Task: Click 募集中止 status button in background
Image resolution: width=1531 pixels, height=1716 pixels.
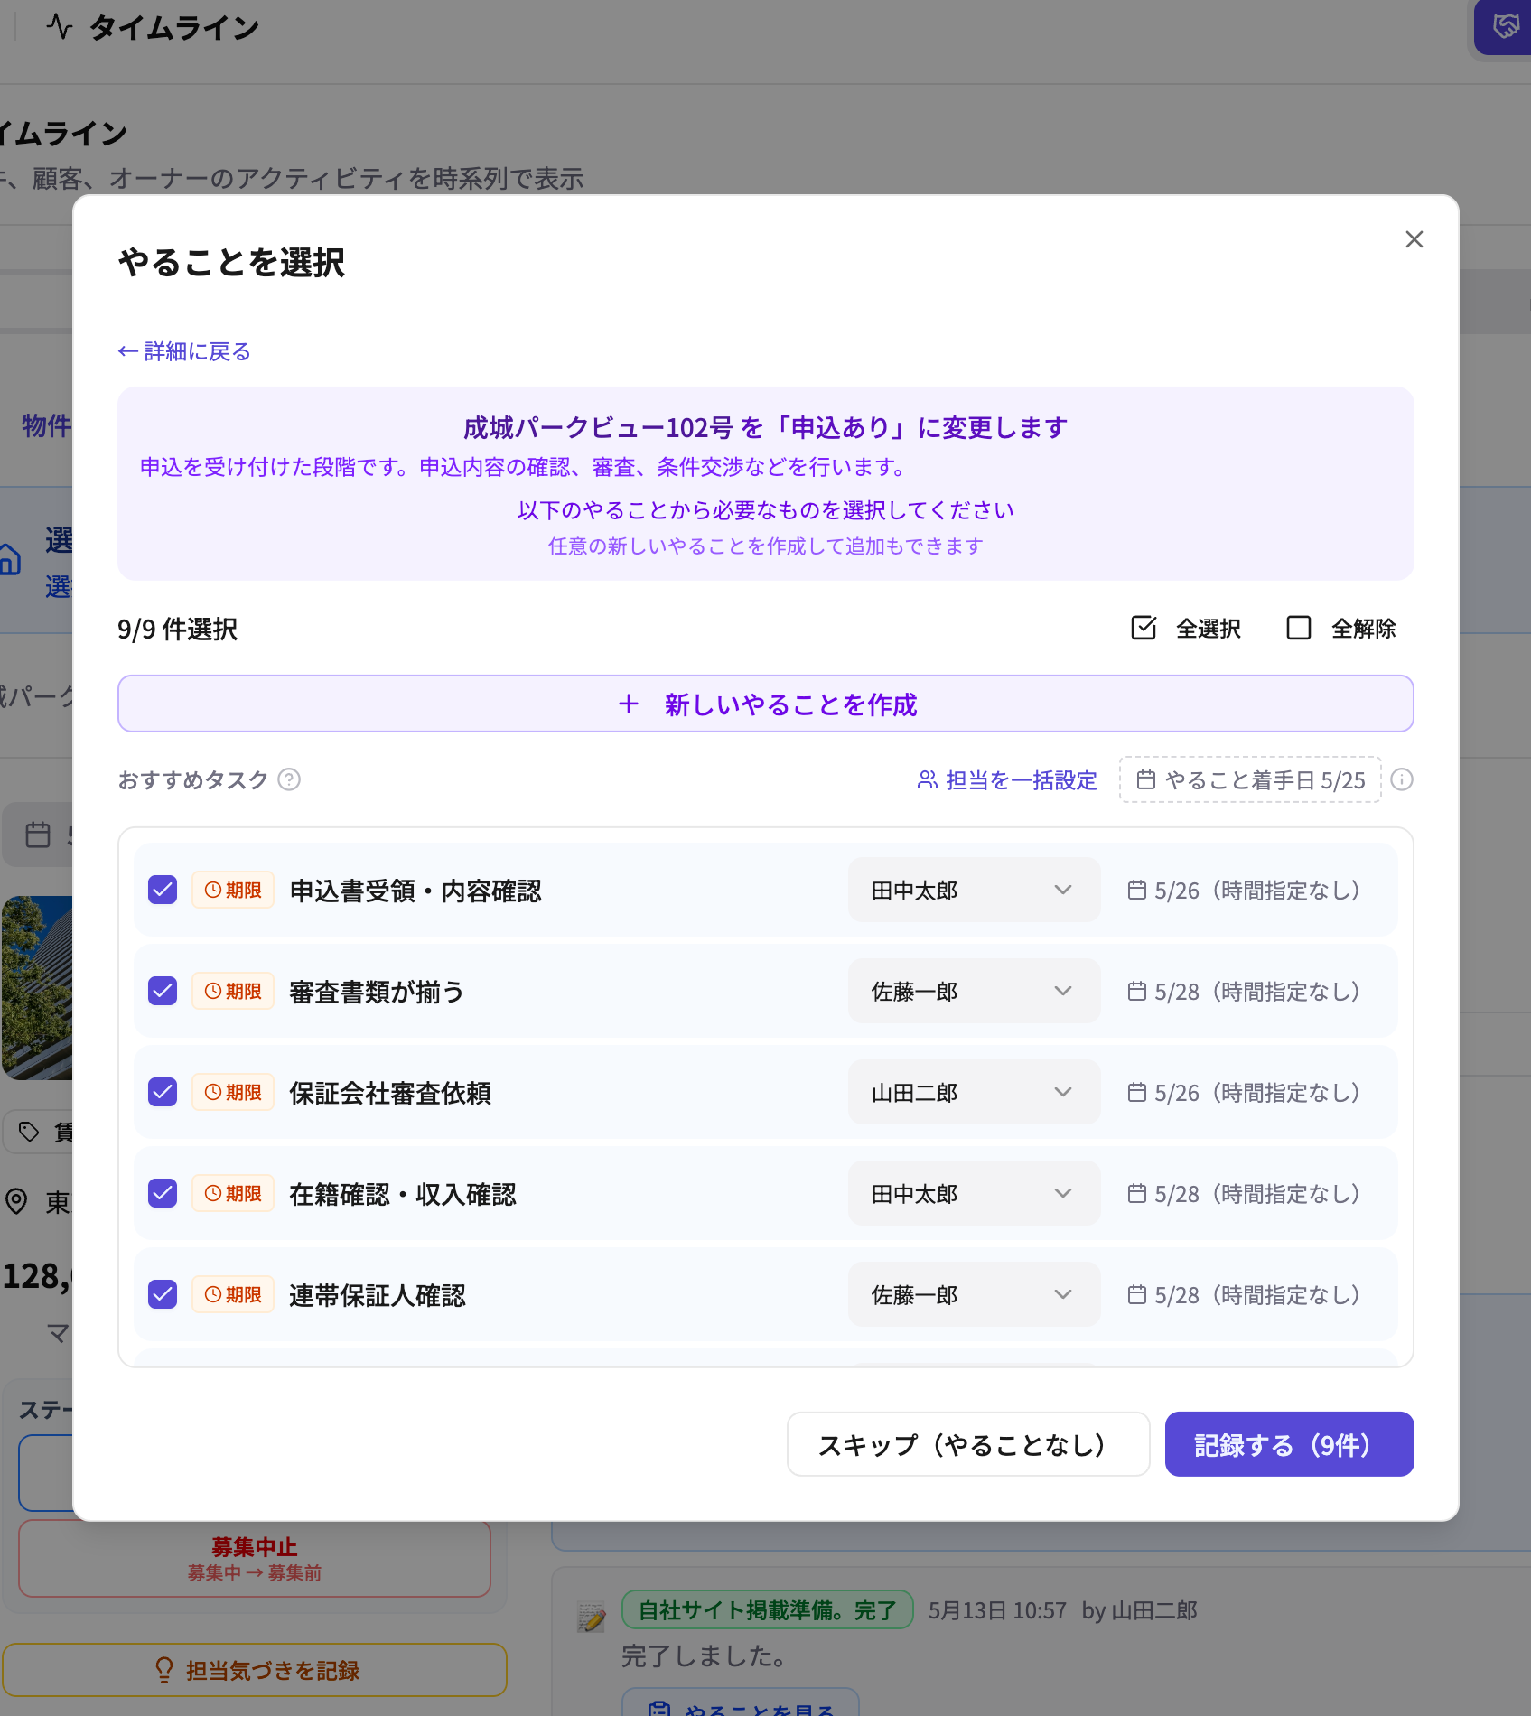Action: point(255,1559)
